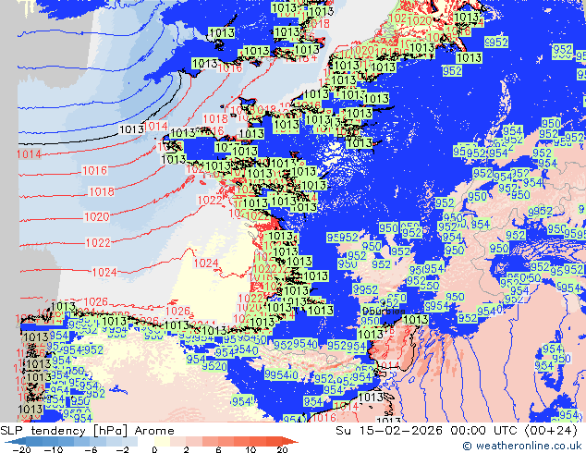Image resolution: width=586 pixels, height=453 pixels.
Task: Click the "-20" legend scale label
Action: 21,449
